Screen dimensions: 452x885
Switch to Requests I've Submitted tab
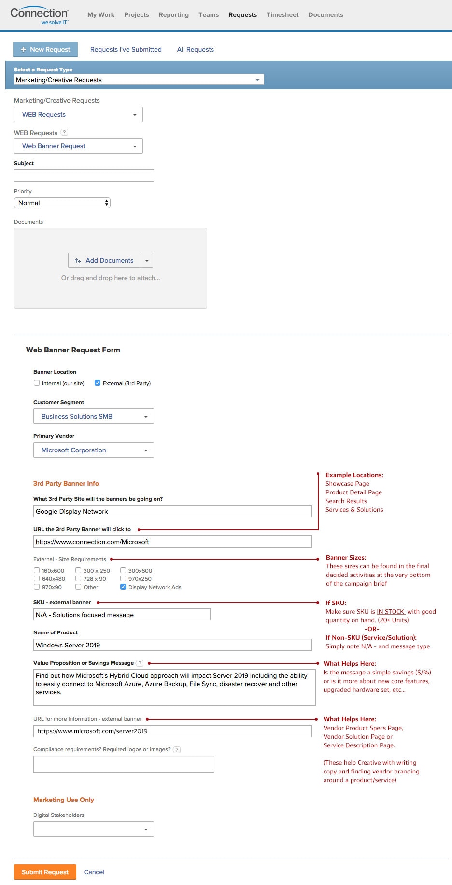coord(126,49)
